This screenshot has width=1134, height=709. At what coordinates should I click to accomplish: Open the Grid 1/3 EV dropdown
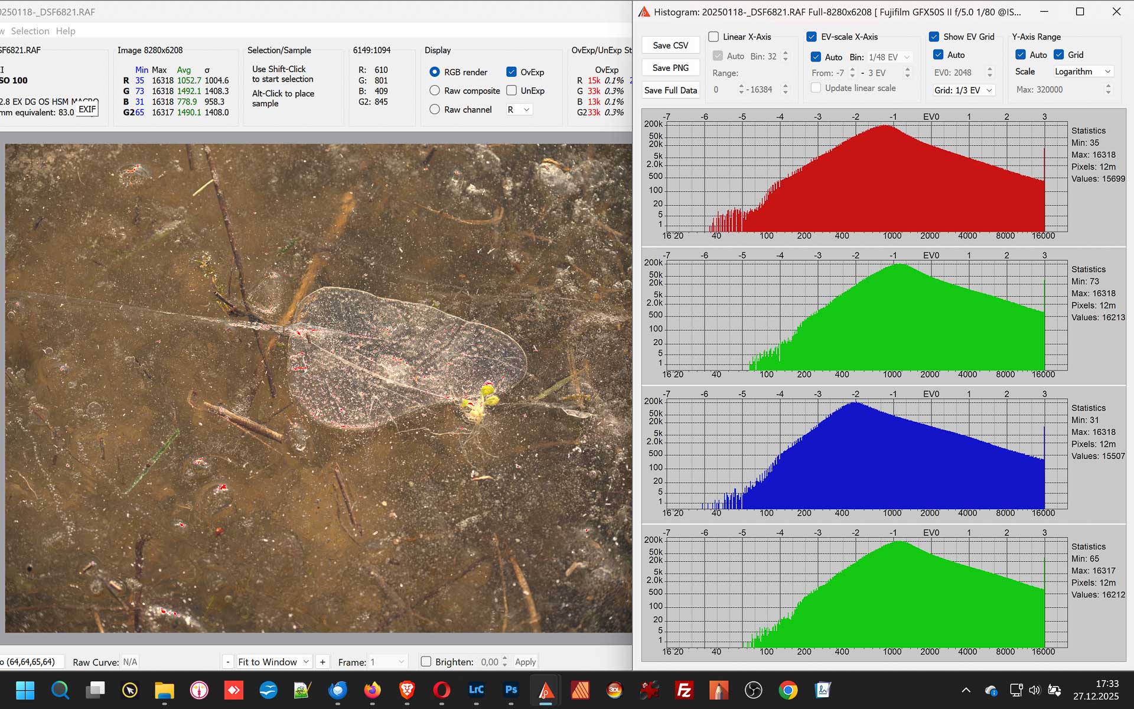pyautogui.click(x=963, y=90)
